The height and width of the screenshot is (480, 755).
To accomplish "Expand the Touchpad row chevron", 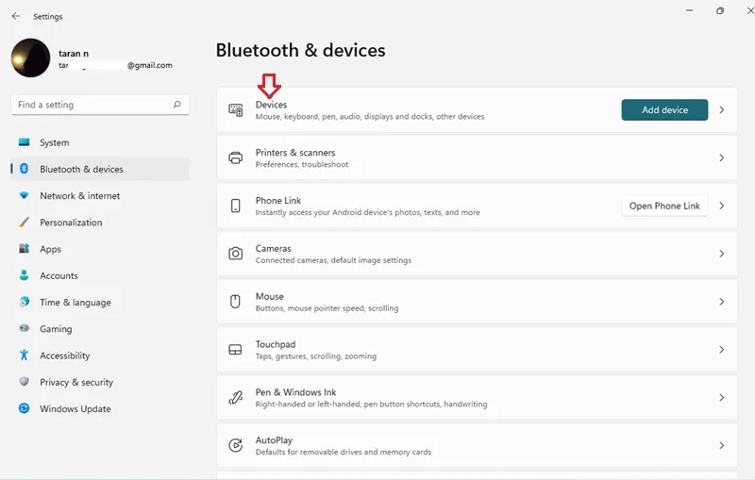I will (721, 350).
